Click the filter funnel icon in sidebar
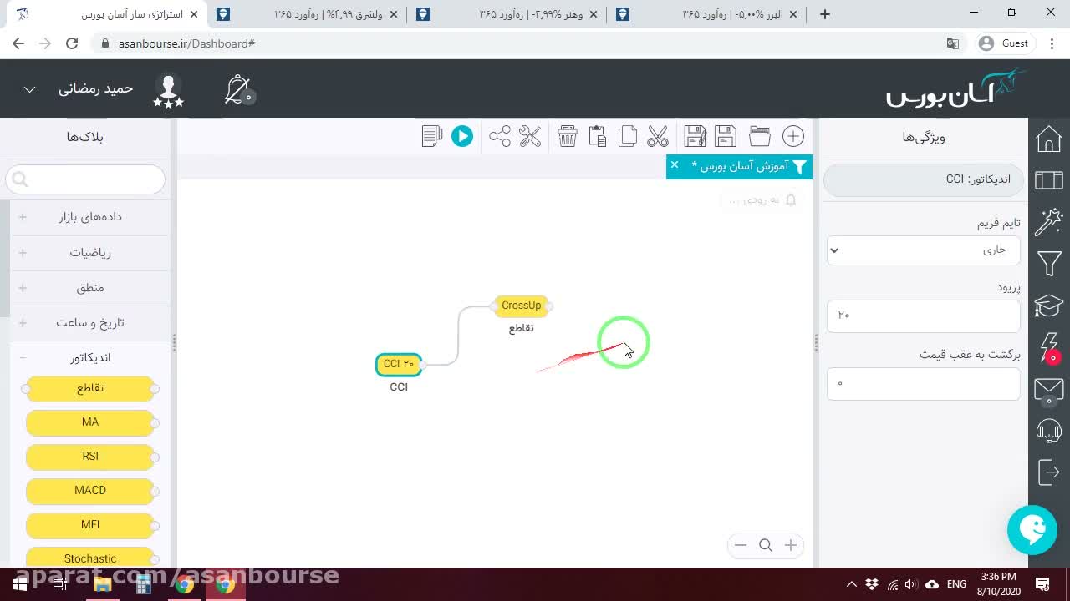Viewport: 1070px width, 601px height. pyautogui.click(x=1049, y=264)
